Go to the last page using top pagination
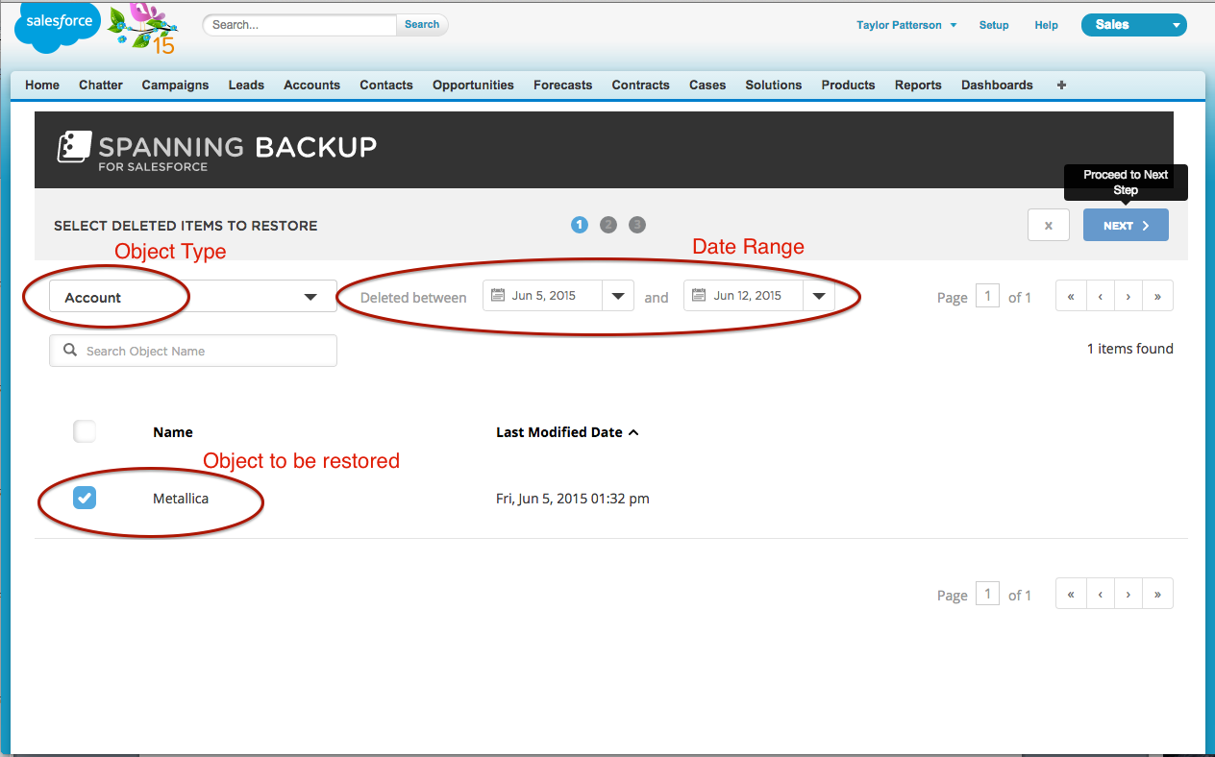1215x757 pixels. click(x=1157, y=297)
